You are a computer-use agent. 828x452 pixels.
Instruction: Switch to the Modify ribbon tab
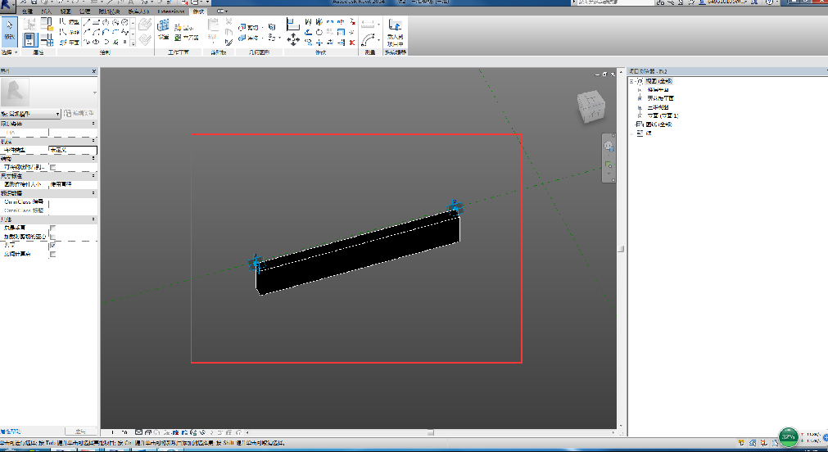(x=198, y=11)
